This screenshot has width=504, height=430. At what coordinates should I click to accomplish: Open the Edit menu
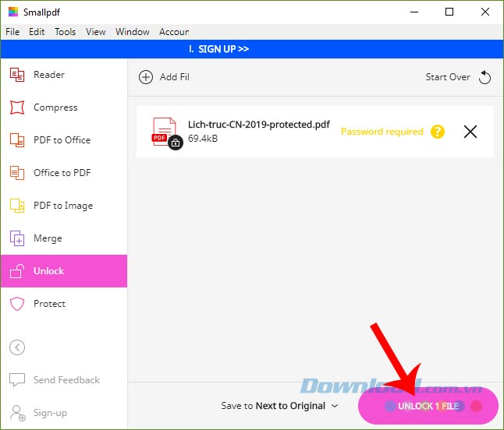[37, 32]
